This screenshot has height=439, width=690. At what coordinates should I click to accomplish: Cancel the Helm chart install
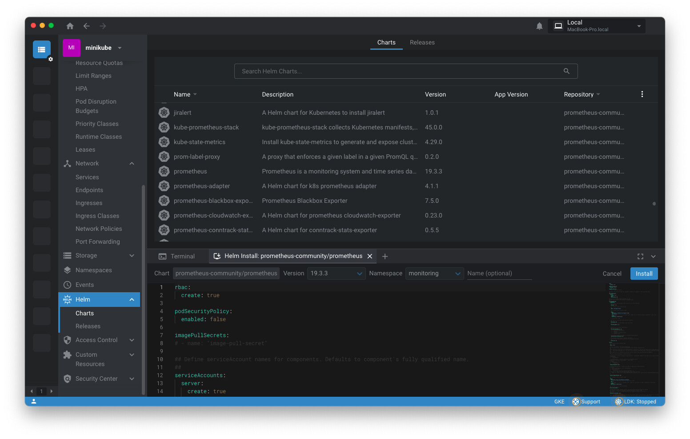pyautogui.click(x=612, y=274)
